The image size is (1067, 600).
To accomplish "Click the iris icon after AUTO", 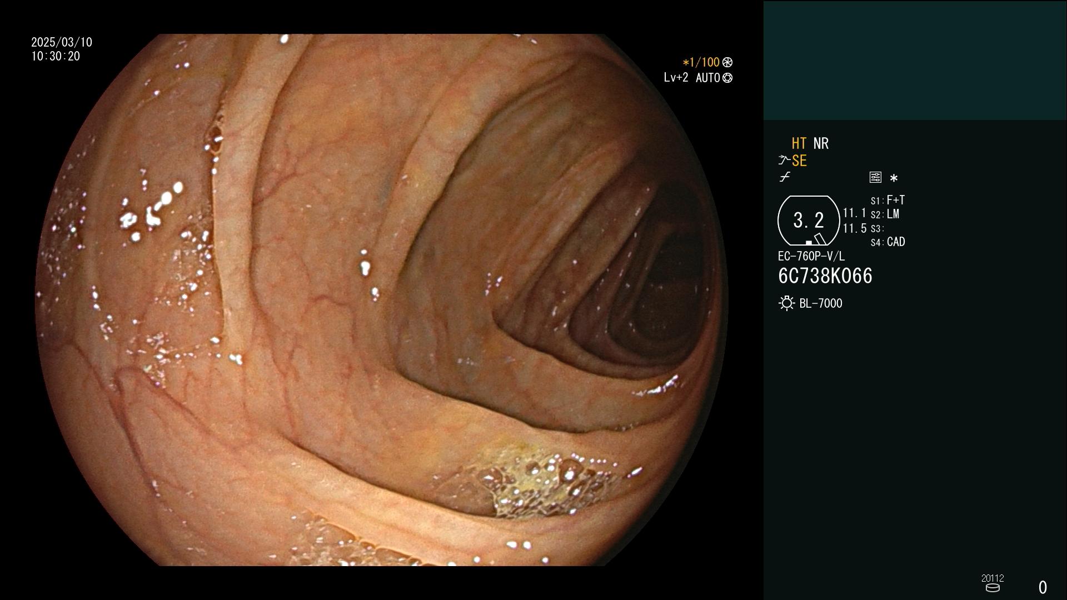I will [x=727, y=78].
